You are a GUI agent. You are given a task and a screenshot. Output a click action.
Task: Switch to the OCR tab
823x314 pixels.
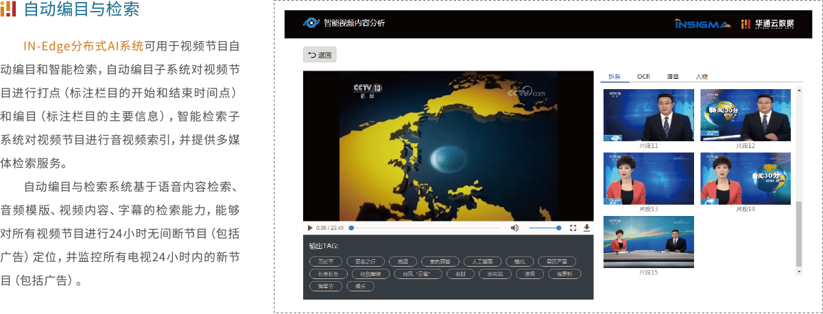click(x=643, y=76)
